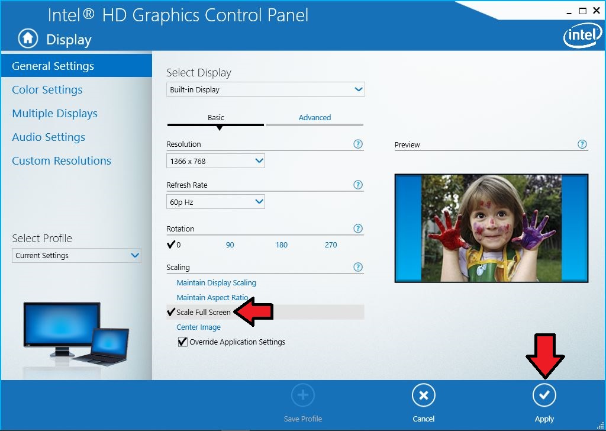Set rotation to 0 degrees

pos(174,245)
